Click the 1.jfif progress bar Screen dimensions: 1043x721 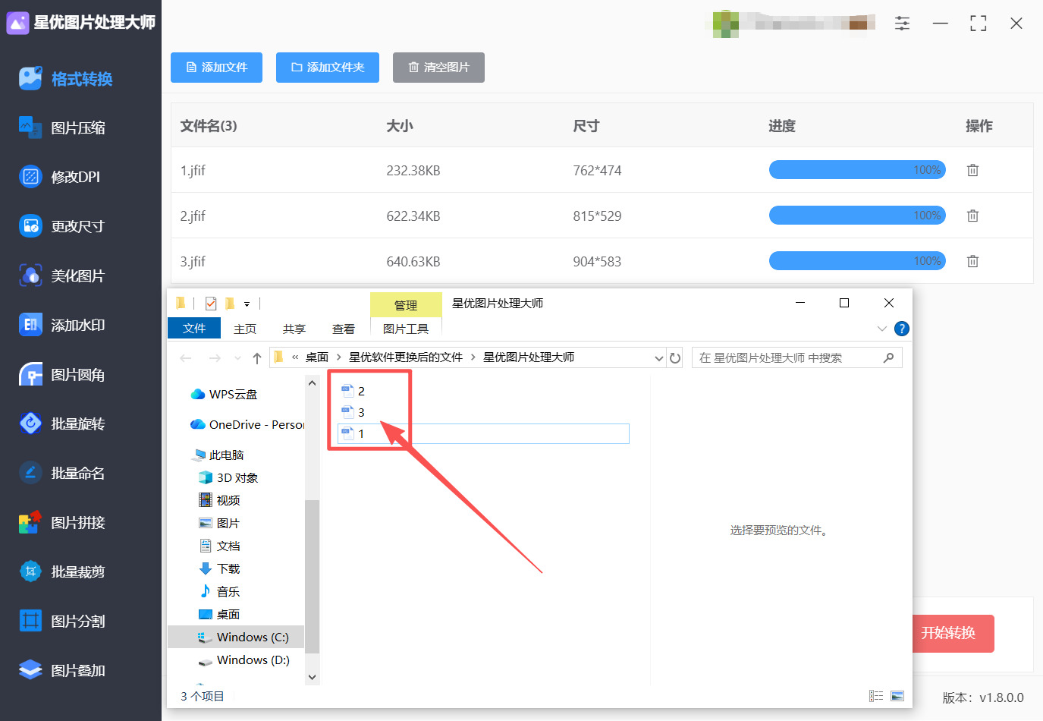(857, 170)
